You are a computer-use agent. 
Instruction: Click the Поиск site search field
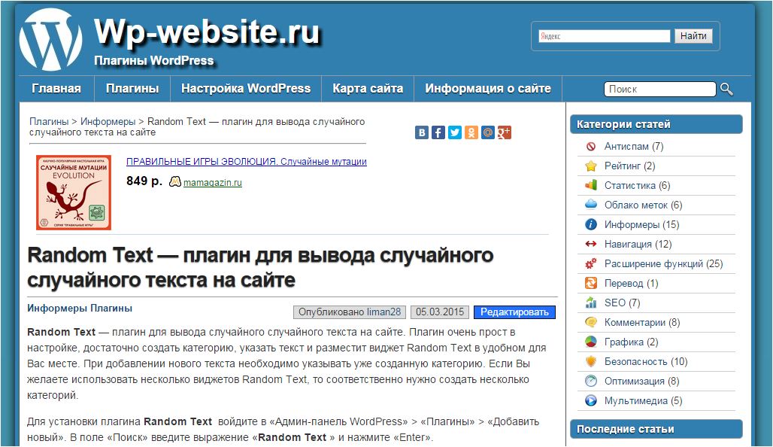point(659,90)
